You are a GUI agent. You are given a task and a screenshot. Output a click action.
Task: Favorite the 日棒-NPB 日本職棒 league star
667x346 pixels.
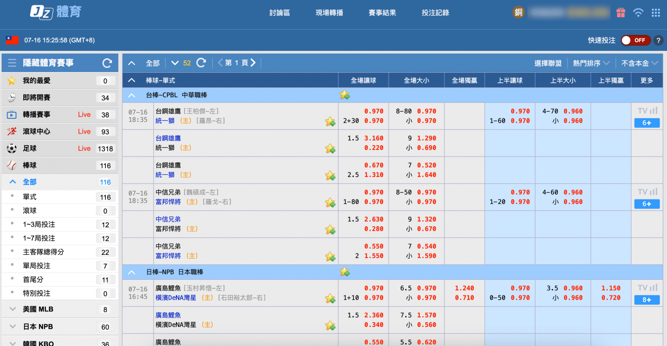click(x=345, y=272)
